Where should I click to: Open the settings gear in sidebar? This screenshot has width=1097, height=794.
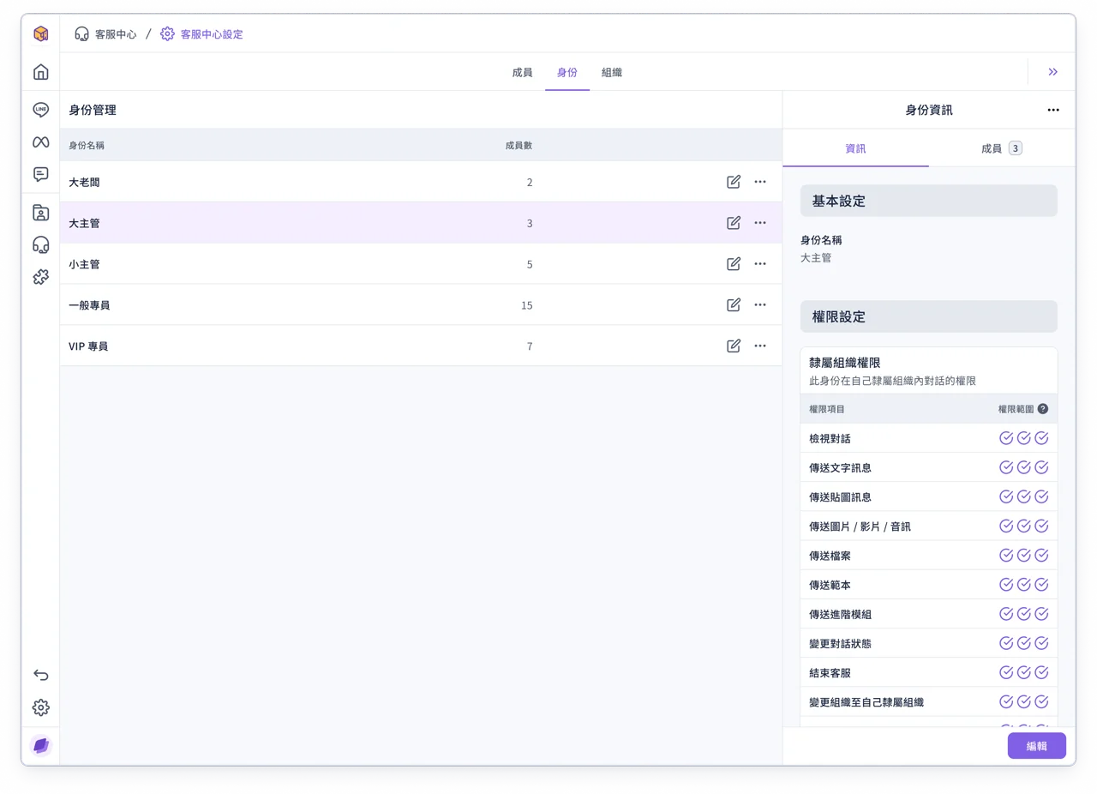click(x=40, y=707)
